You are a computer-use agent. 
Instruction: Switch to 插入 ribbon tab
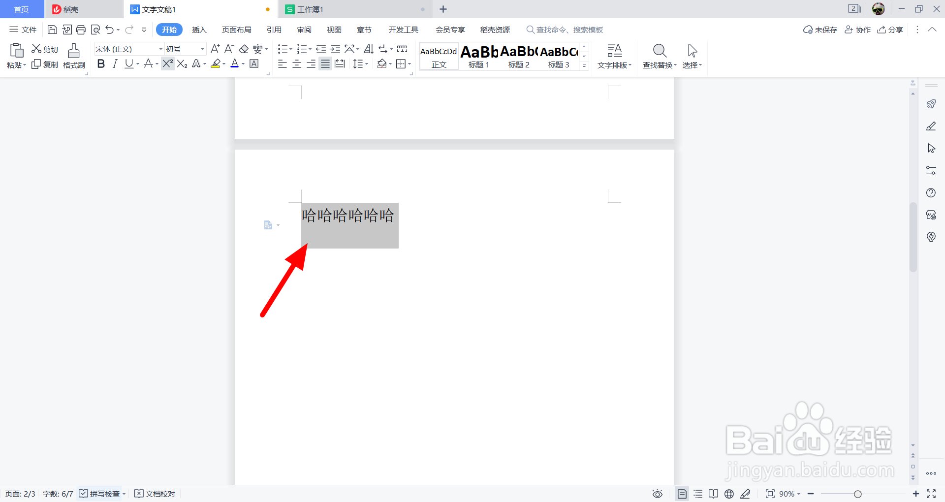click(199, 30)
